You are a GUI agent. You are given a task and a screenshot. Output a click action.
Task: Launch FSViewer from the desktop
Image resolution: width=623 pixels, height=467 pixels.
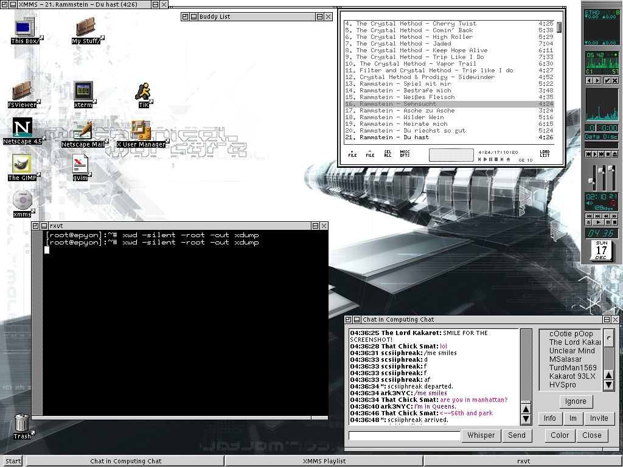pos(23,94)
